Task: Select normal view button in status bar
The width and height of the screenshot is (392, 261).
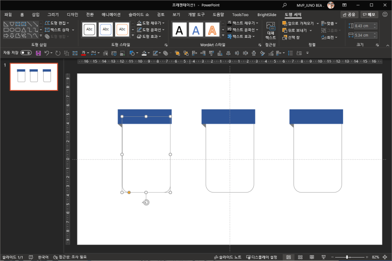Action: pos(288,257)
